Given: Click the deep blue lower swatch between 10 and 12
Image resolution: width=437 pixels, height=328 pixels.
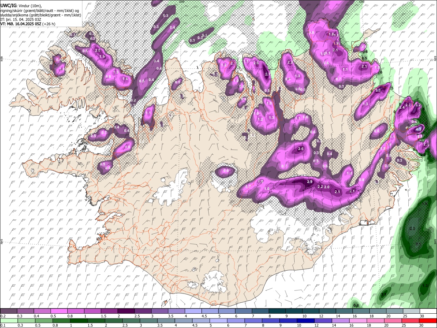Looking at the screenshot, I should [305, 320].
